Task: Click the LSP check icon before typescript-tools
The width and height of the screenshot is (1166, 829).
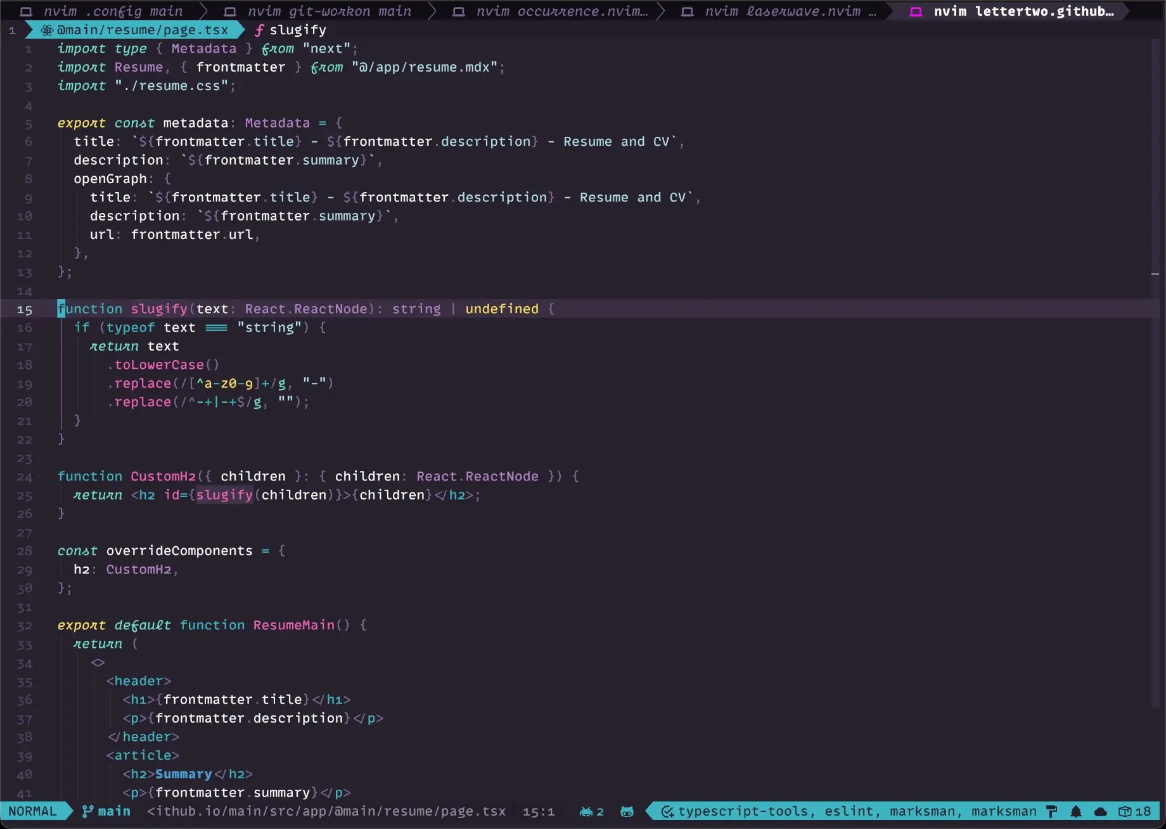Action: click(x=667, y=811)
